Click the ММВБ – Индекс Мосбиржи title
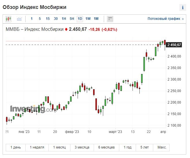 click(x=34, y=29)
